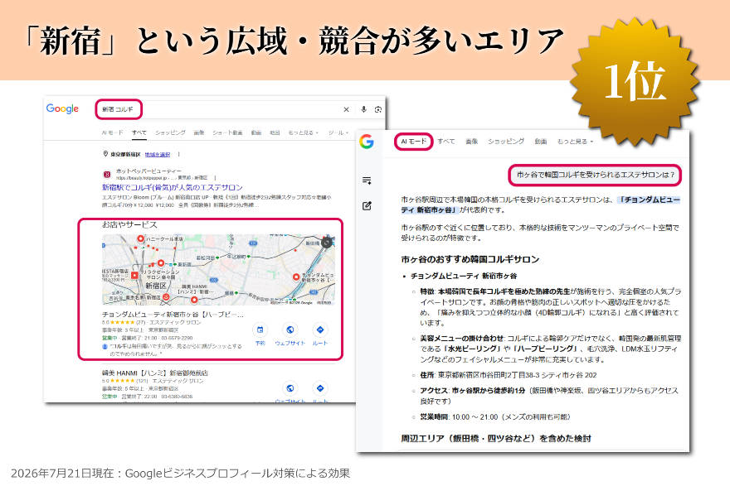Select the AIモード tab in the right window

pyautogui.click(x=413, y=142)
